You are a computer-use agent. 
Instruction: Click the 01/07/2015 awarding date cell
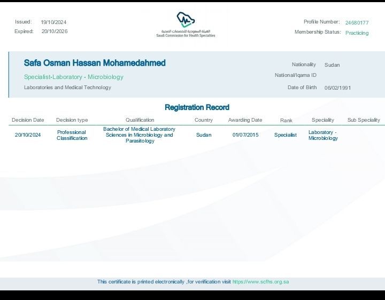[x=245, y=135]
